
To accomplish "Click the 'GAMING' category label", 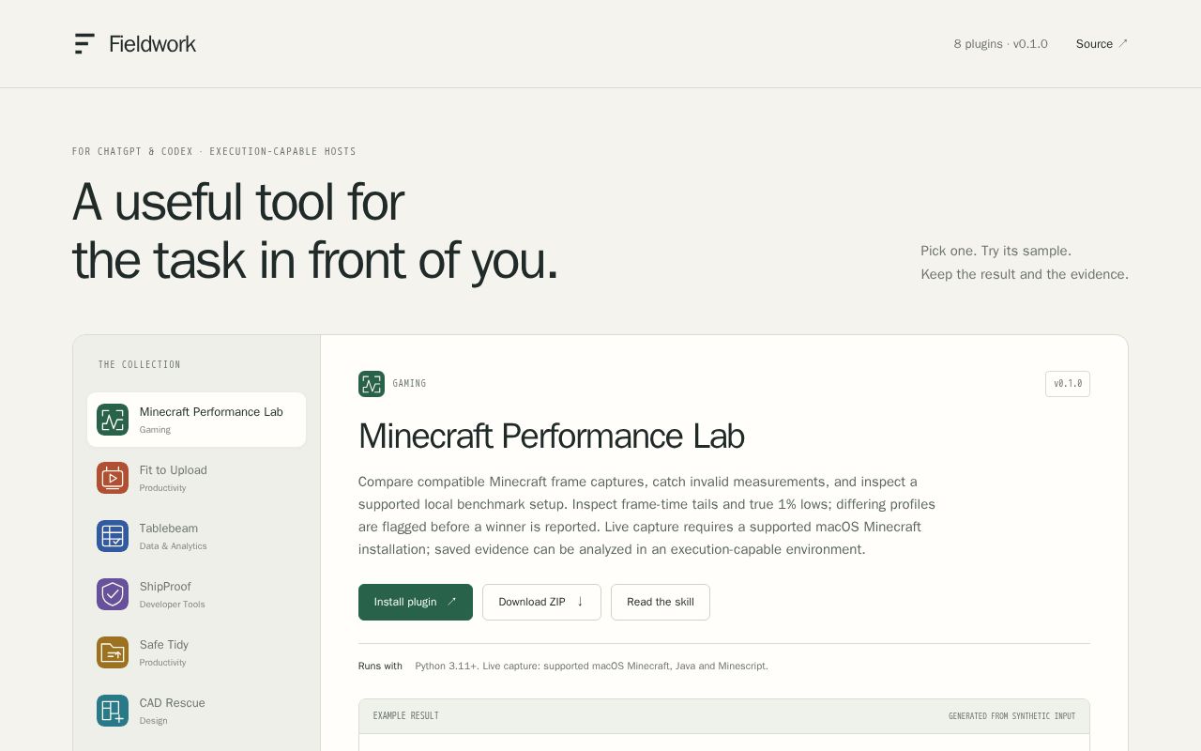I will point(409,384).
